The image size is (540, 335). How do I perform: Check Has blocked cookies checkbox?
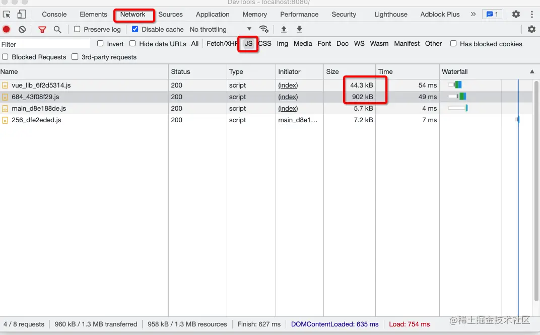(x=453, y=43)
